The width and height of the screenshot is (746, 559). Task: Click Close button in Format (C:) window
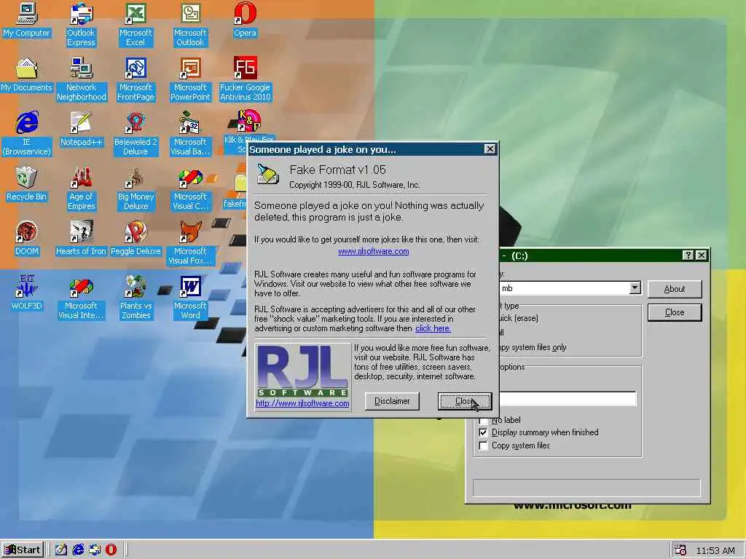674,312
